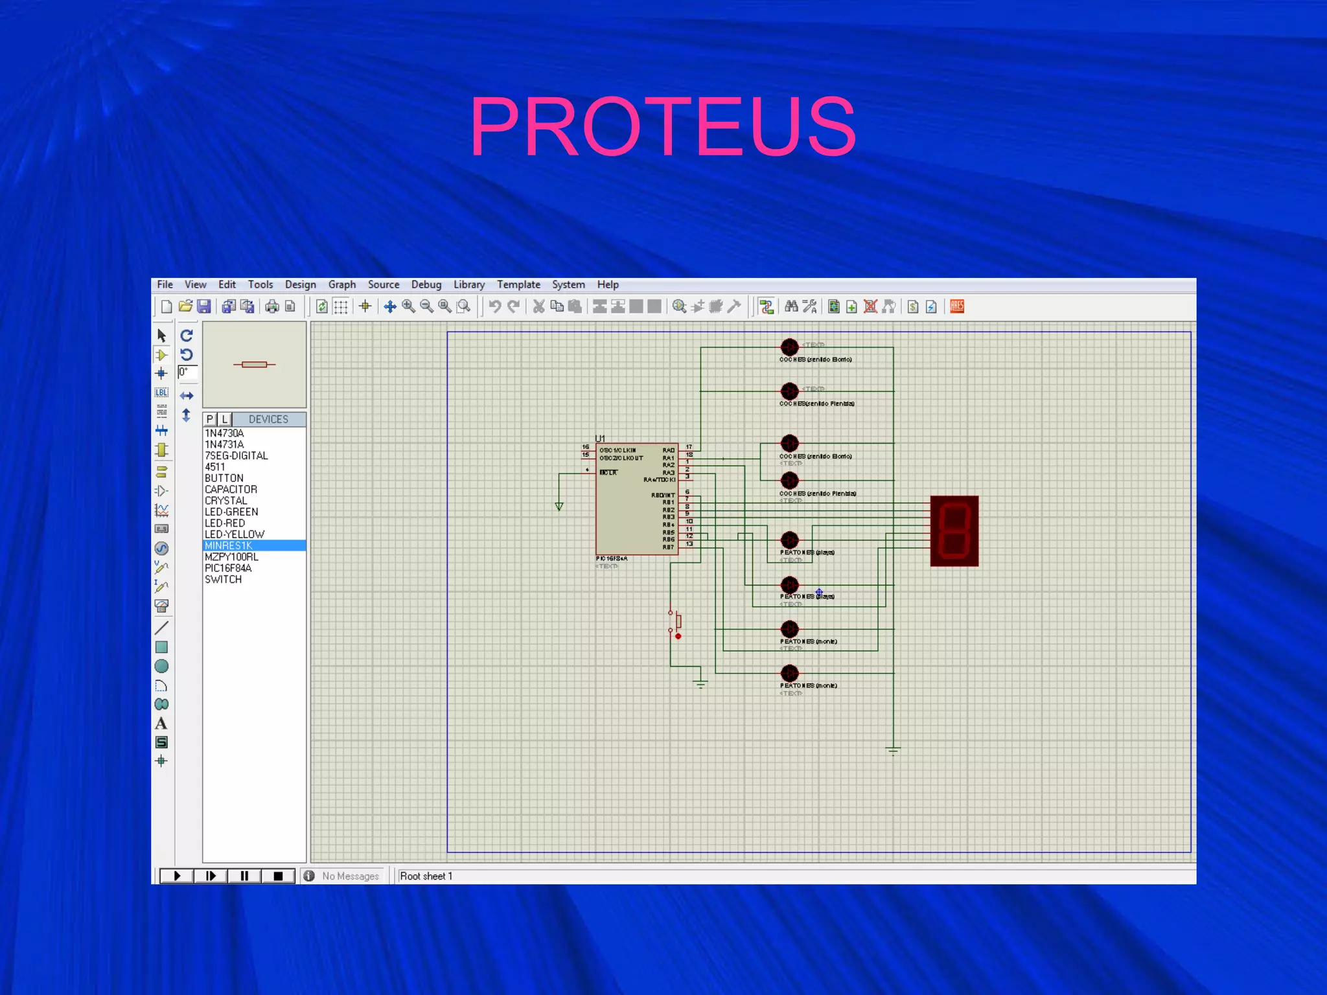
Task: Select the Tape Recorder tool
Action: pos(162,529)
